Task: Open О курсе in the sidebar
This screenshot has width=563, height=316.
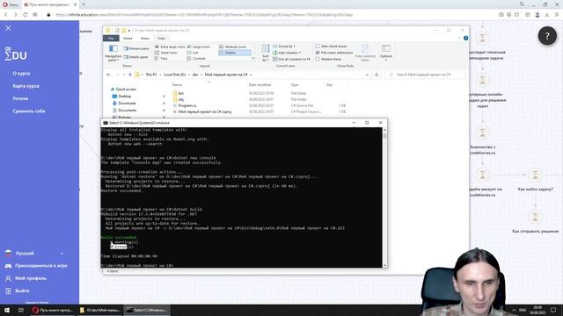Action: [21, 74]
